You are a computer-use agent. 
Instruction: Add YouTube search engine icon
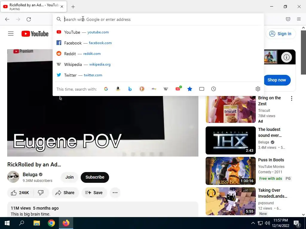click(x=178, y=89)
